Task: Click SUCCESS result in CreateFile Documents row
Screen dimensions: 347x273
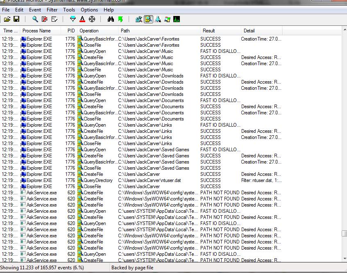Action: pos(211,107)
